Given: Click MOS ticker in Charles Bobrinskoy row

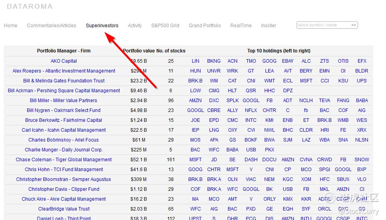Looking at the screenshot, I should coord(195,140).
